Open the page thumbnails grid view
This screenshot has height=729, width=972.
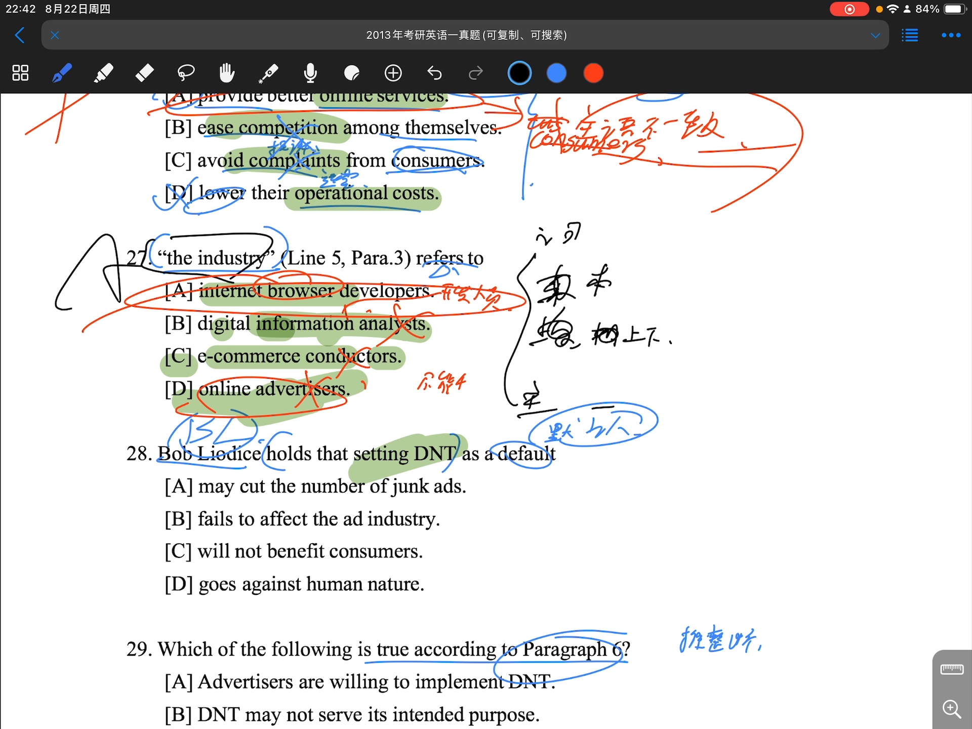coord(20,73)
